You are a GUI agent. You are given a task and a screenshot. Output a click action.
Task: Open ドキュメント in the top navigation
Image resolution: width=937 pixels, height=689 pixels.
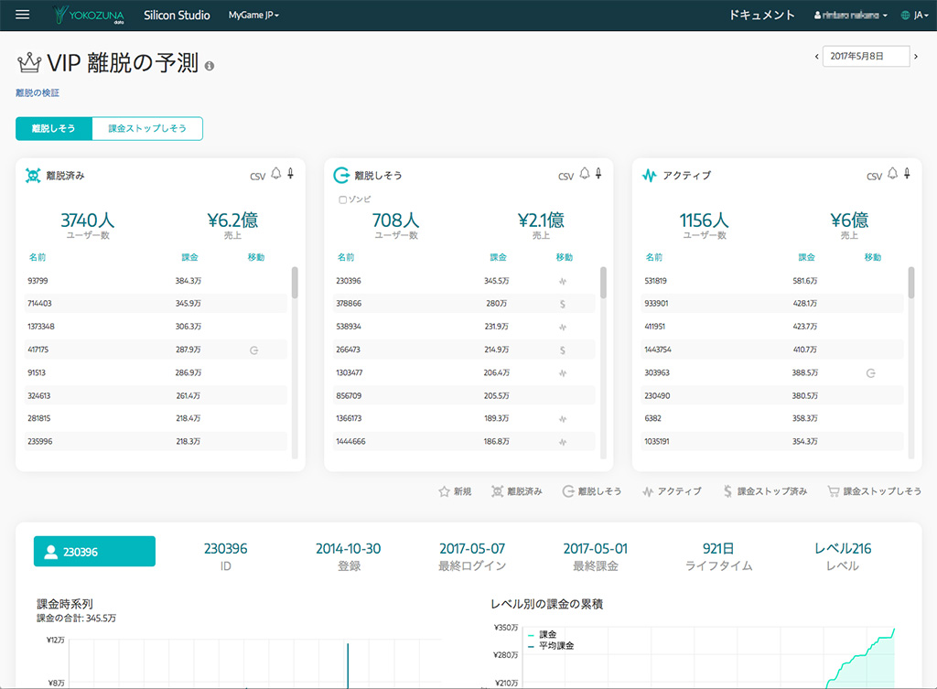click(761, 16)
